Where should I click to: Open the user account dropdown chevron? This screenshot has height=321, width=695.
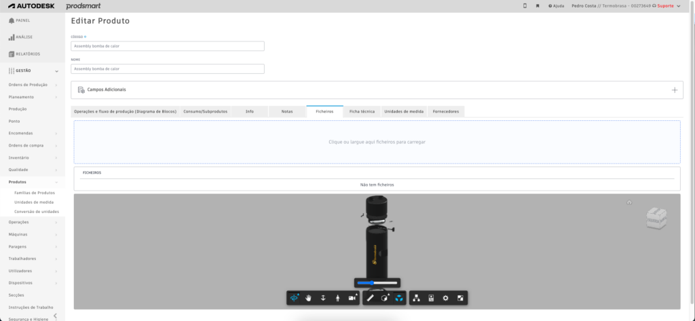tap(679, 6)
